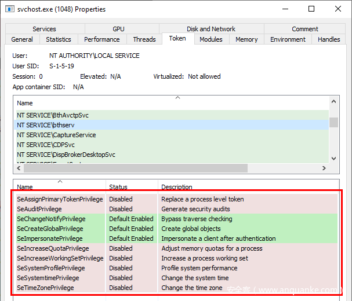This screenshot has width=352, height=301.
Task: Click groups list scroll down arrow
Action: tap(333, 158)
